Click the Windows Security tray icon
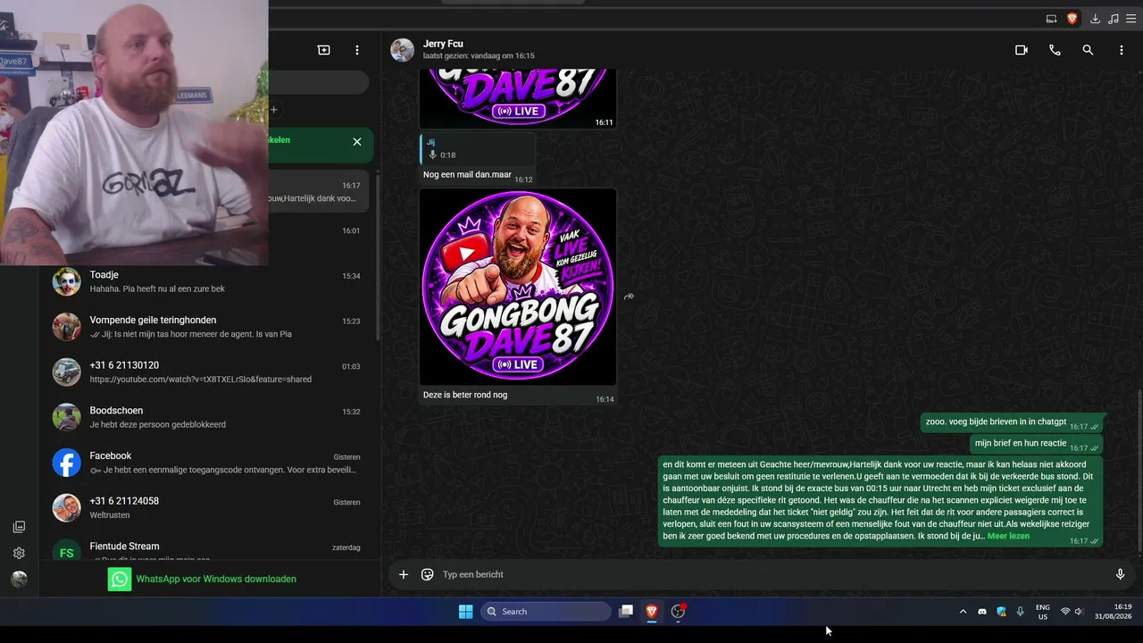This screenshot has width=1143, height=643. (x=1001, y=612)
